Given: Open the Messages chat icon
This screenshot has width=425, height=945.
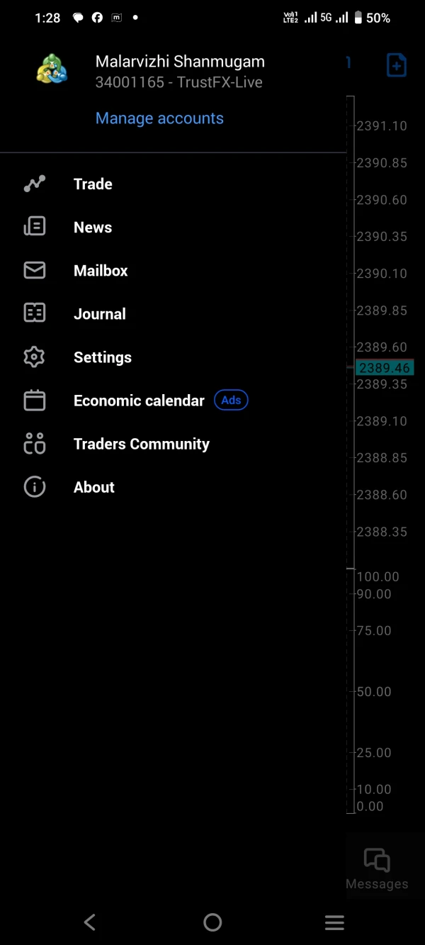Looking at the screenshot, I should coord(377,861).
